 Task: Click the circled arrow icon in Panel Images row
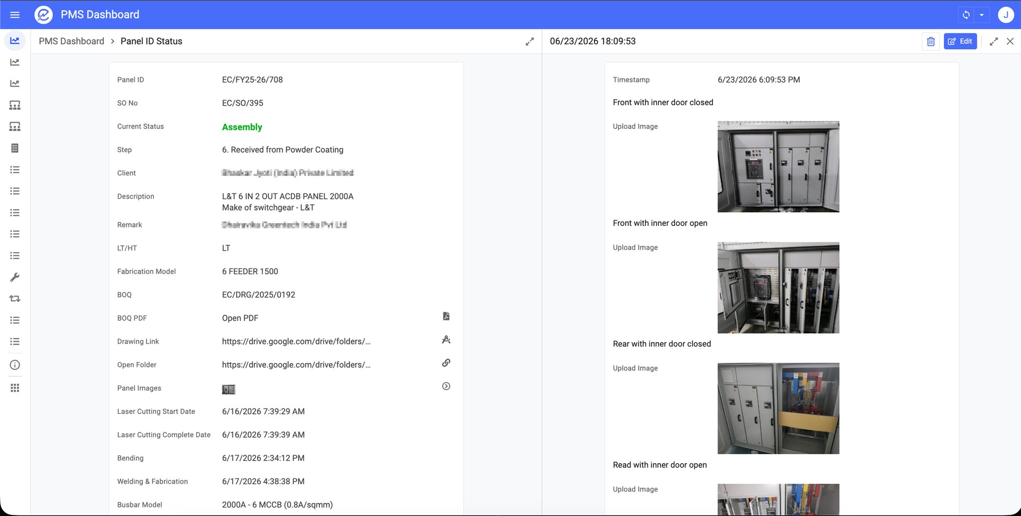coord(446,386)
